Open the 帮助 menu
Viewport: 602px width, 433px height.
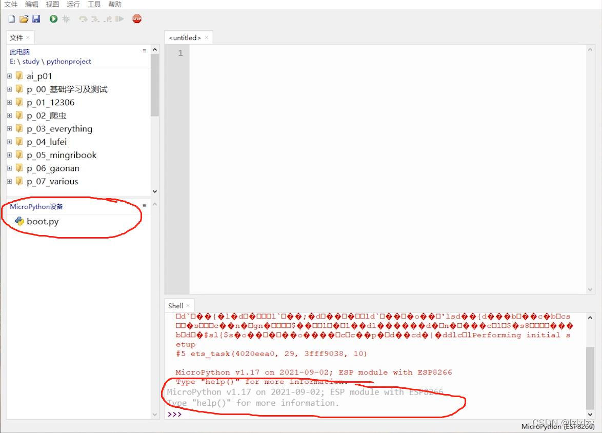coord(114,4)
